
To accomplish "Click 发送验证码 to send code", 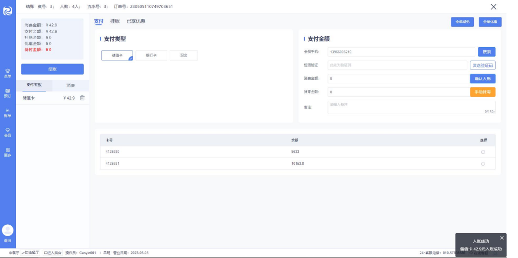I will [x=483, y=65].
